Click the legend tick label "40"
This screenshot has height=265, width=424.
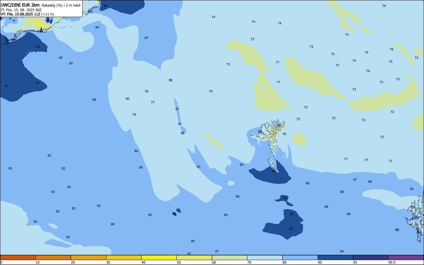click(x=143, y=262)
